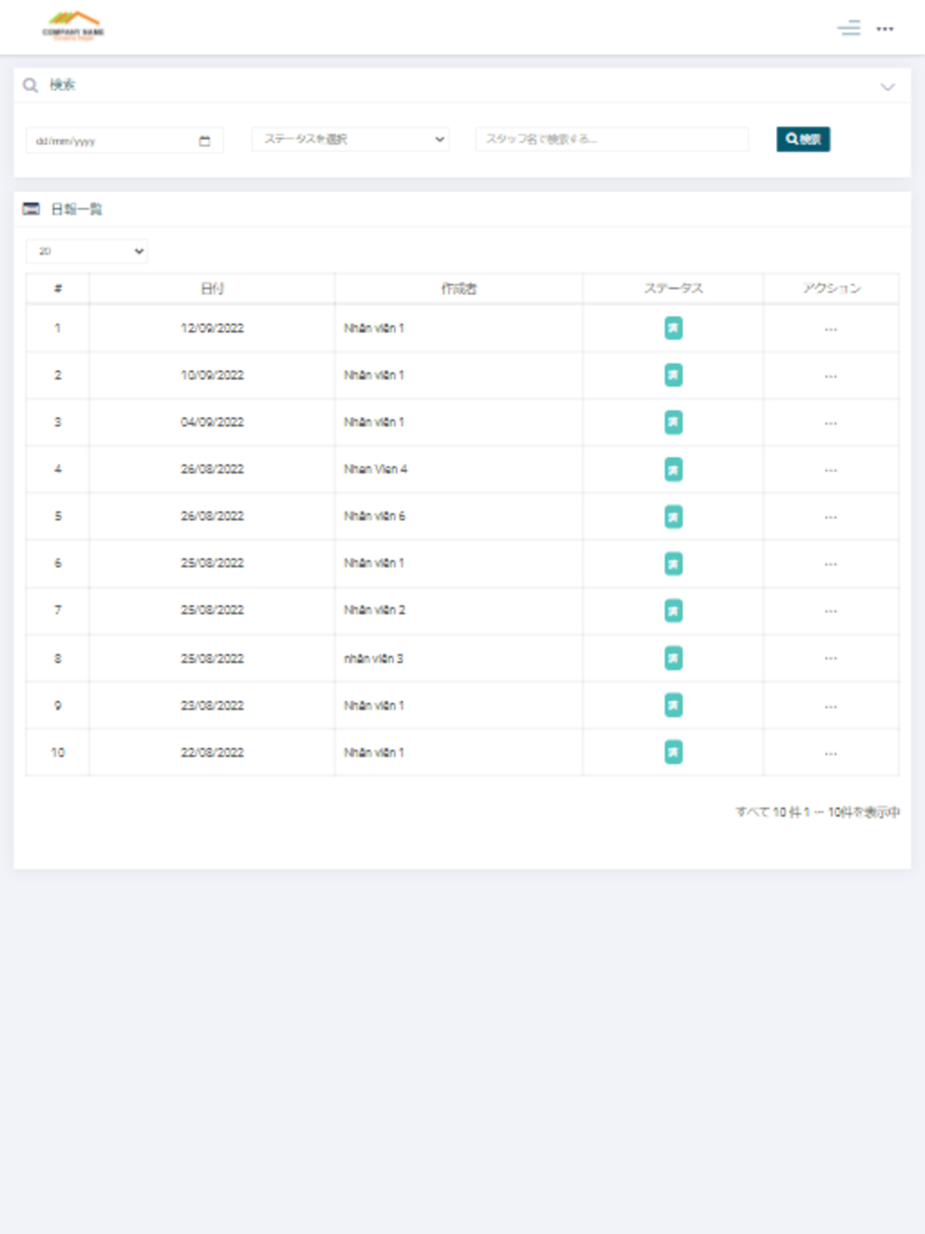
Task: Click status badge in row number 6
Action: tap(673, 564)
